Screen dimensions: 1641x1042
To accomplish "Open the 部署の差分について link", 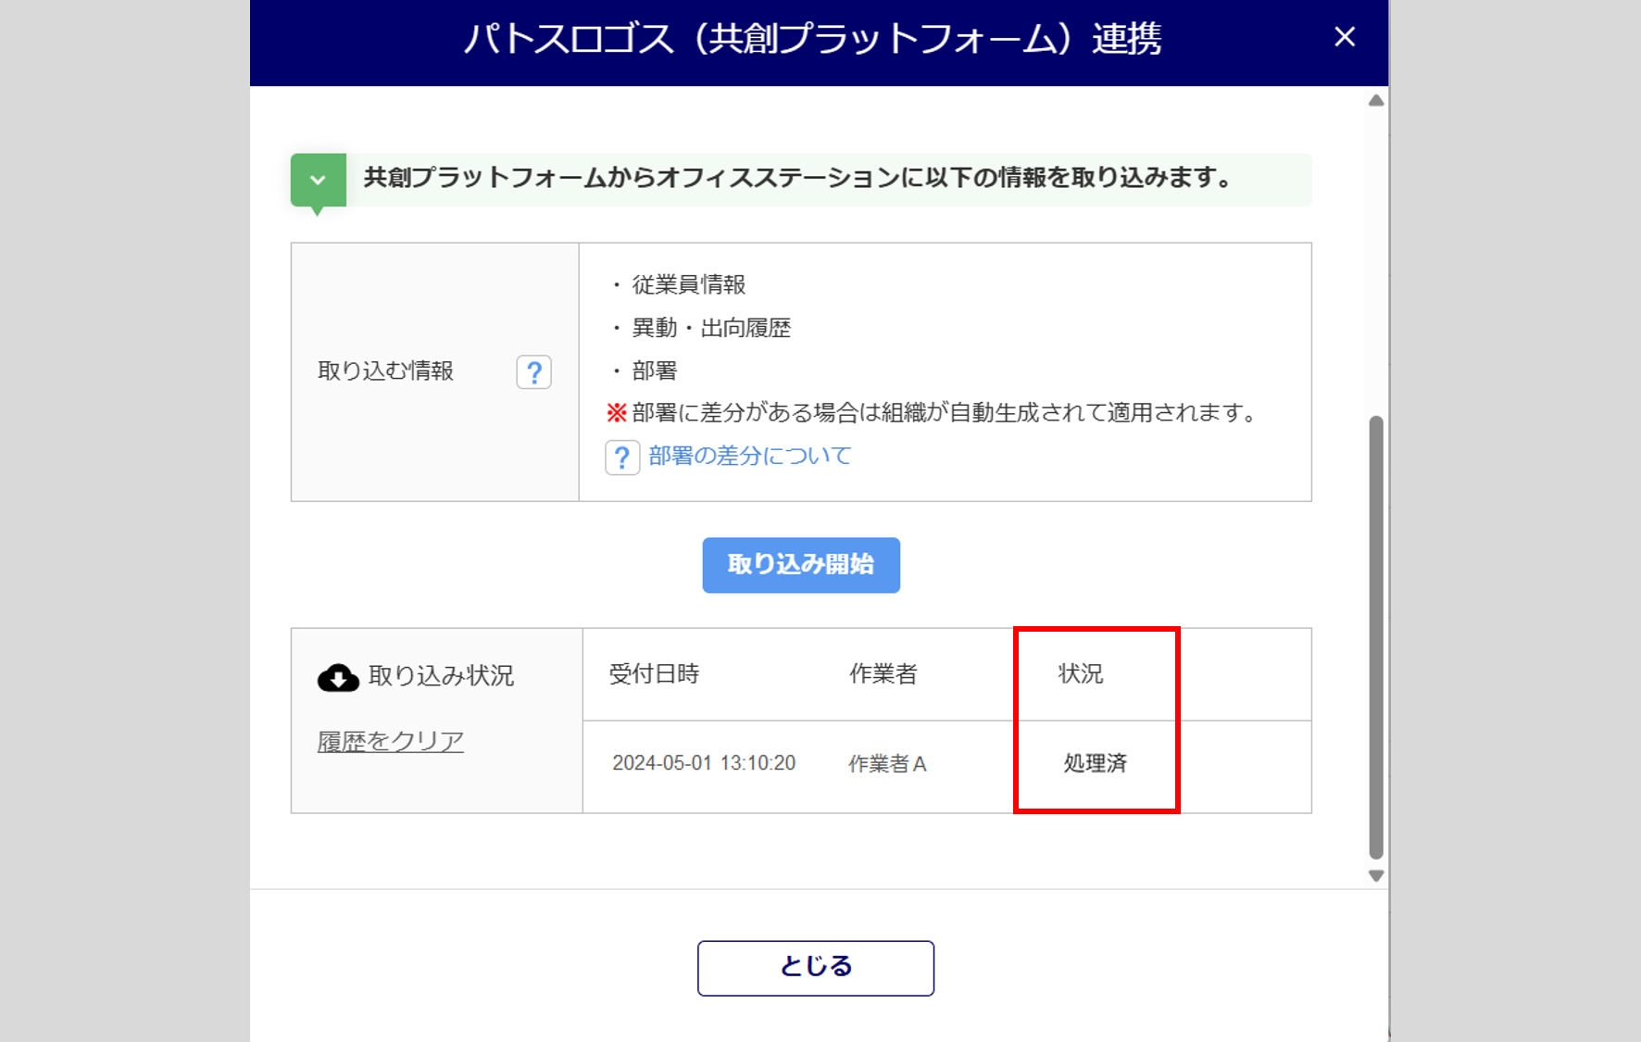I will [x=749, y=456].
